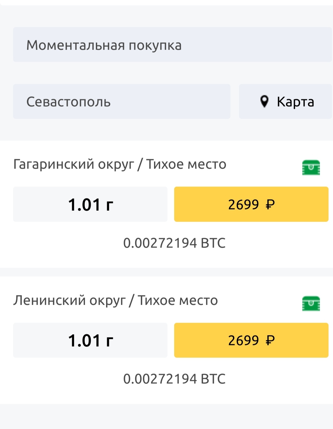Click the Карта map button
Viewport: 333px width, 429px height.
click(x=285, y=102)
